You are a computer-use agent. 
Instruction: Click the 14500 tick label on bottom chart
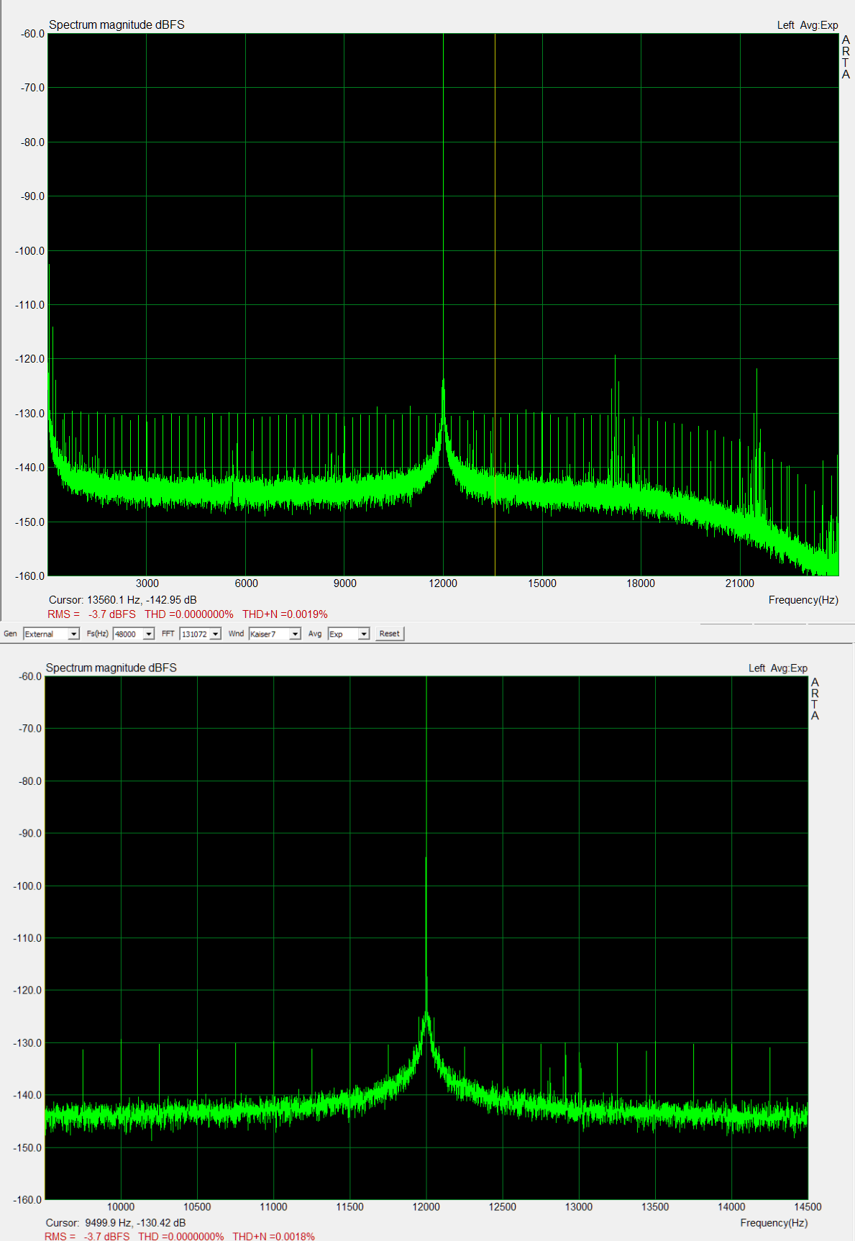808,1207
